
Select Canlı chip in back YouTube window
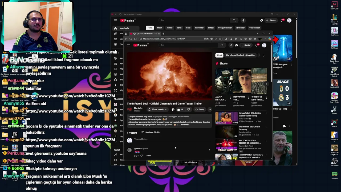click(x=188, y=28)
